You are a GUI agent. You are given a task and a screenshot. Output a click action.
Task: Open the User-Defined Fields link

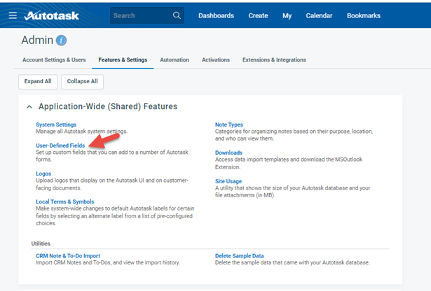click(60, 145)
